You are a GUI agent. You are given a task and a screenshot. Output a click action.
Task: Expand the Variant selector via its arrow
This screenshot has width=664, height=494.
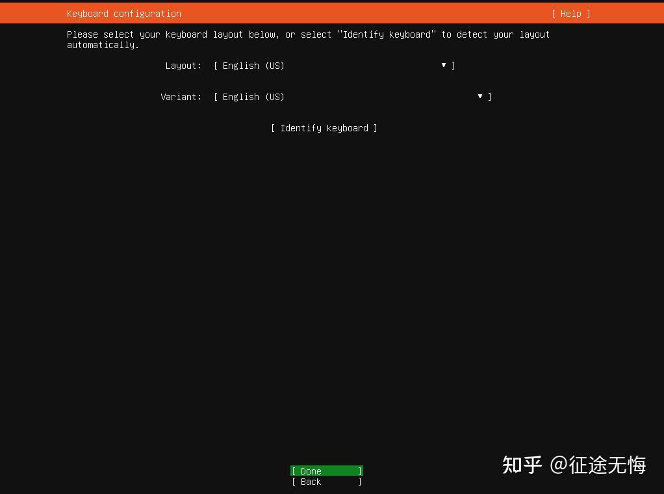coord(480,96)
